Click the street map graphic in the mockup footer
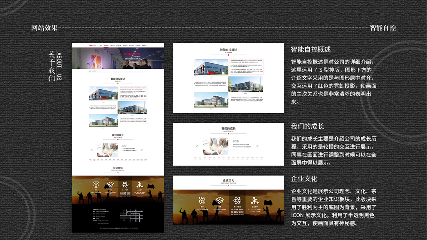427x240 pixels. point(132,216)
